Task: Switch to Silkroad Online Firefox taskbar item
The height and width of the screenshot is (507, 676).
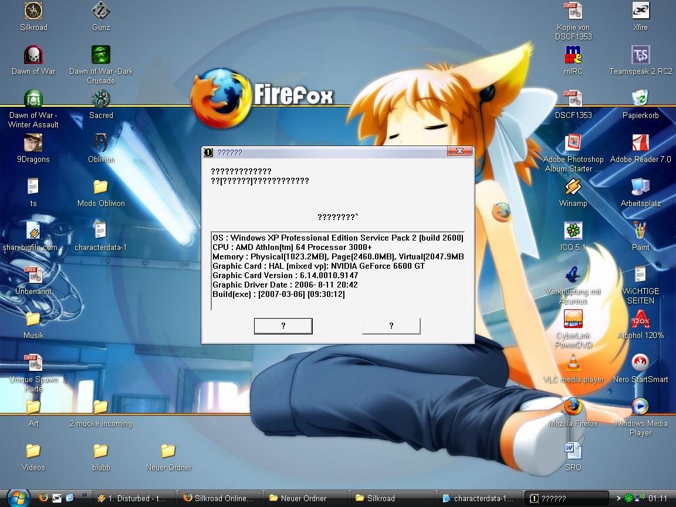Action: [218, 498]
